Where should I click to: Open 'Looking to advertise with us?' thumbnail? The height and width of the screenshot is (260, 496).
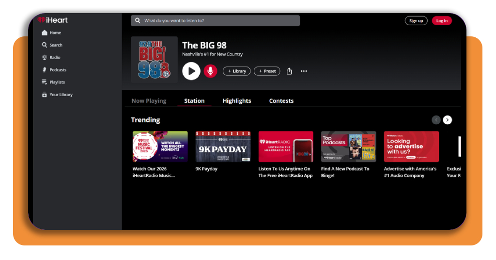click(412, 146)
